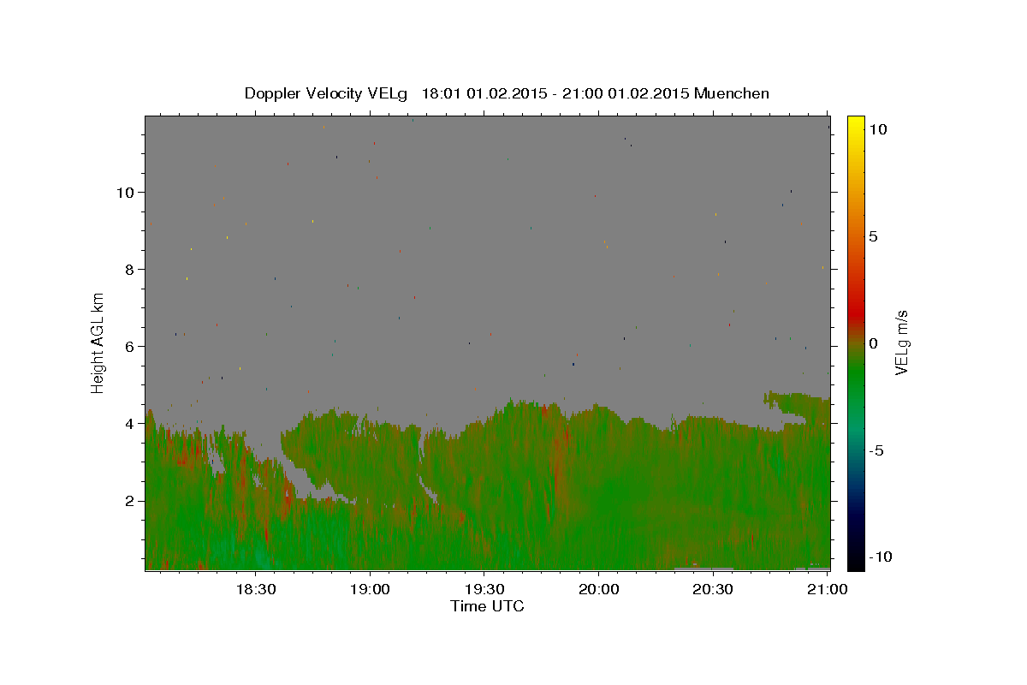Click the colorbar value -5 label
Viewport: 1027px width, 685px height.
[x=876, y=450]
